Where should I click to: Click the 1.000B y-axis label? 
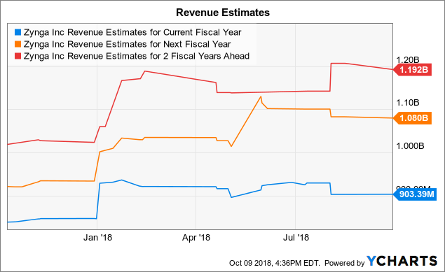click(410, 145)
